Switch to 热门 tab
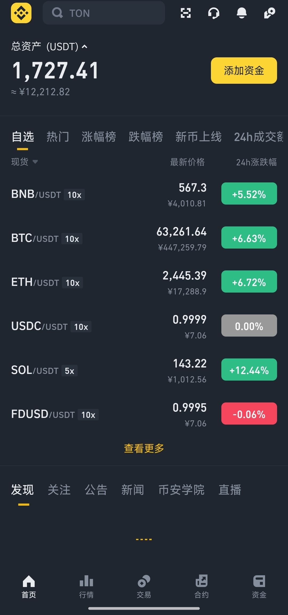 (58, 137)
